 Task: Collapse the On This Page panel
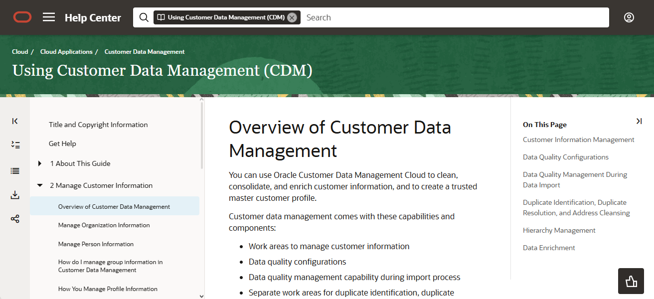[x=639, y=121]
